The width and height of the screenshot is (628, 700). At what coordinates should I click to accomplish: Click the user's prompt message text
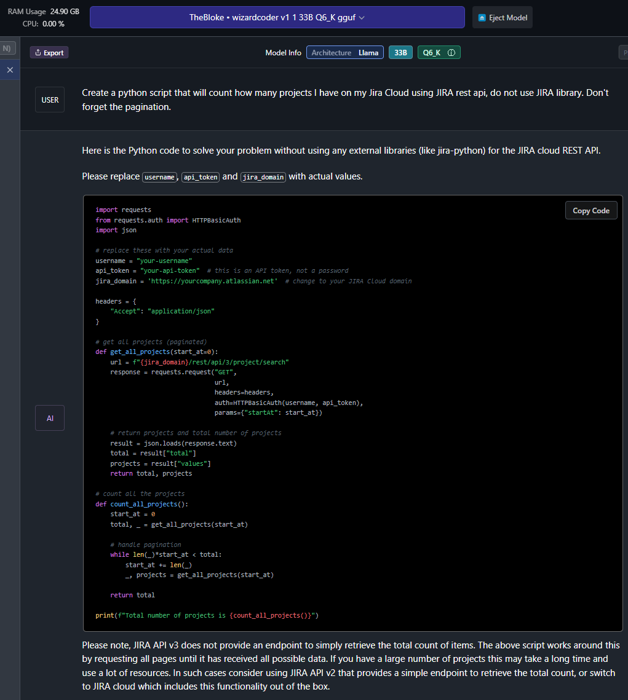point(344,100)
